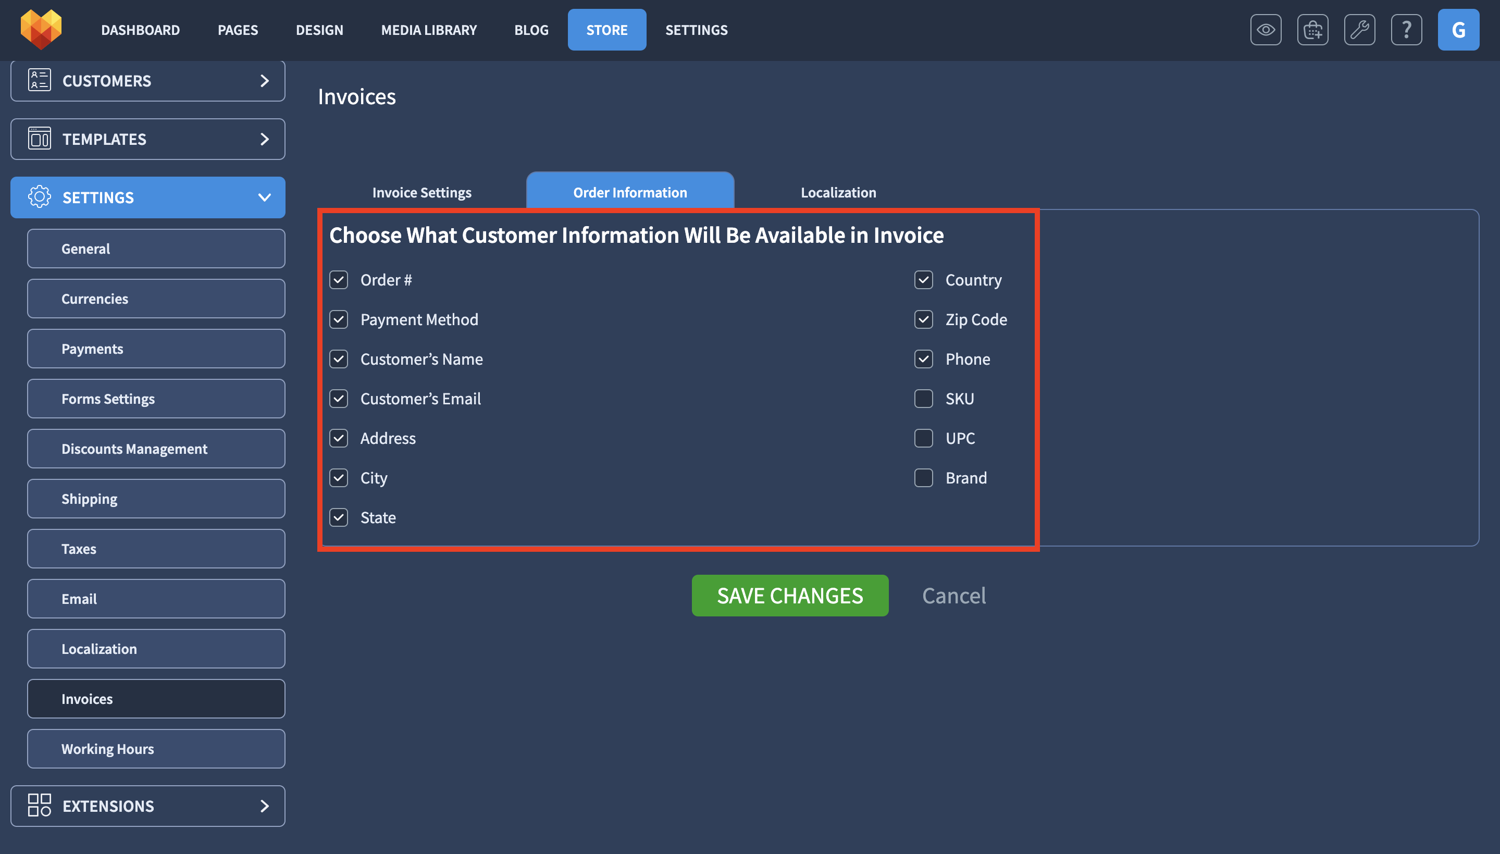Image resolution: width=1500 pixels, height=854 pixels.
Task: Enable the UPC checkbox
Action: tap(924, 438)
